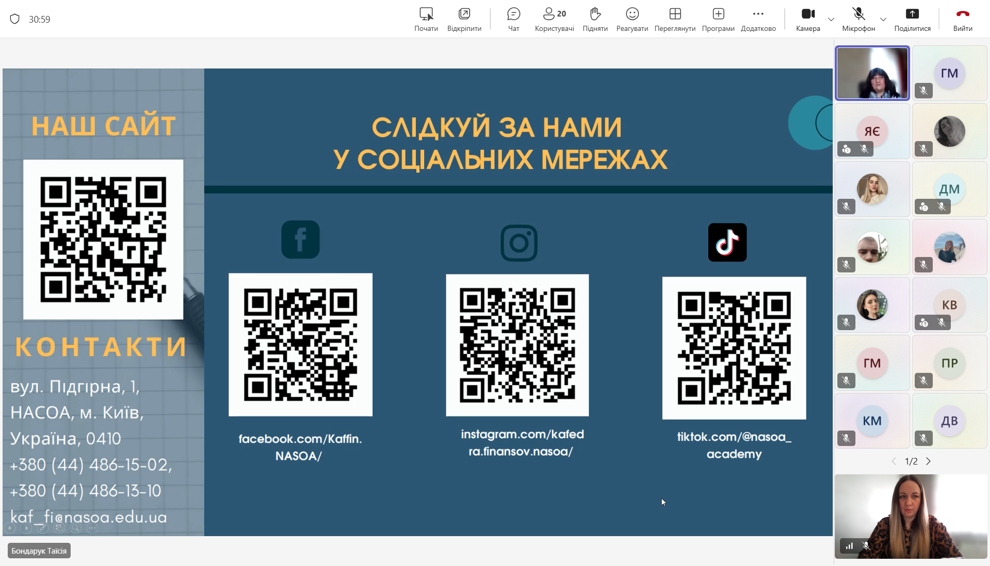Go to previous participants page
The height and width of the screenshot is (566, 990).
pyautogui.click(x=894, y=461)
